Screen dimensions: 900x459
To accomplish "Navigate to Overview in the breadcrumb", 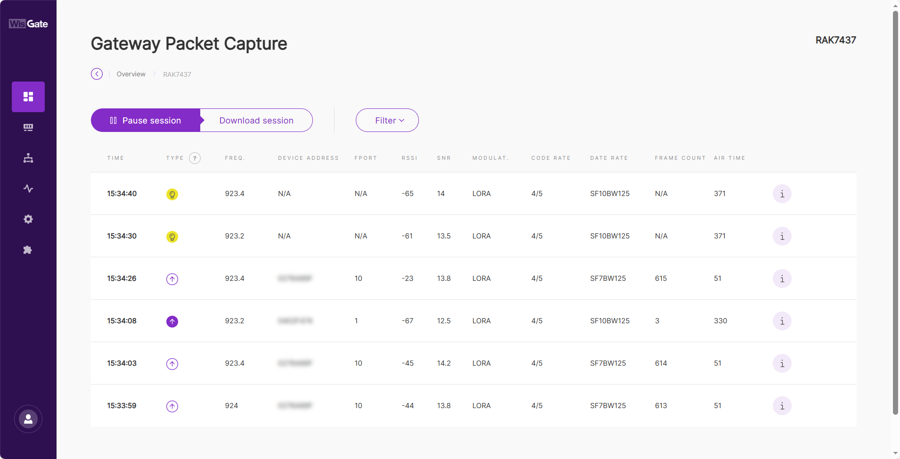I will coord(131,74).
